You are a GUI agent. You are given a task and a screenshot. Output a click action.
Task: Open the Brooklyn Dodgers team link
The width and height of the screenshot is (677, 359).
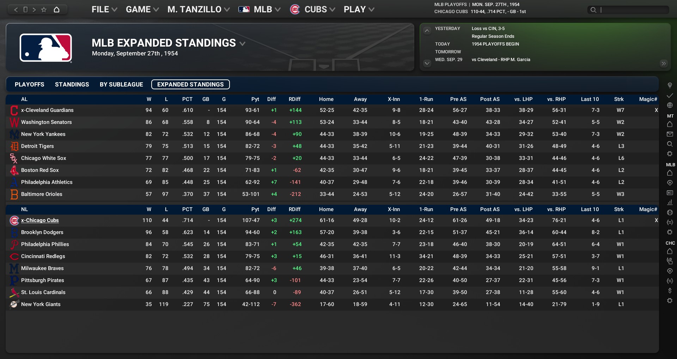42,232
